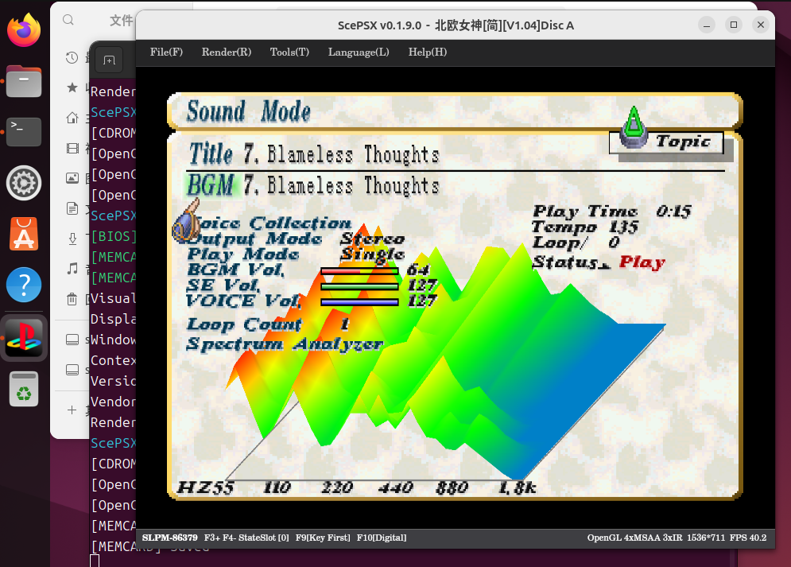Select Voice Collection option in Sound Mode
Viewport: 791px width, 567px height.
click(x=269, y=223)
